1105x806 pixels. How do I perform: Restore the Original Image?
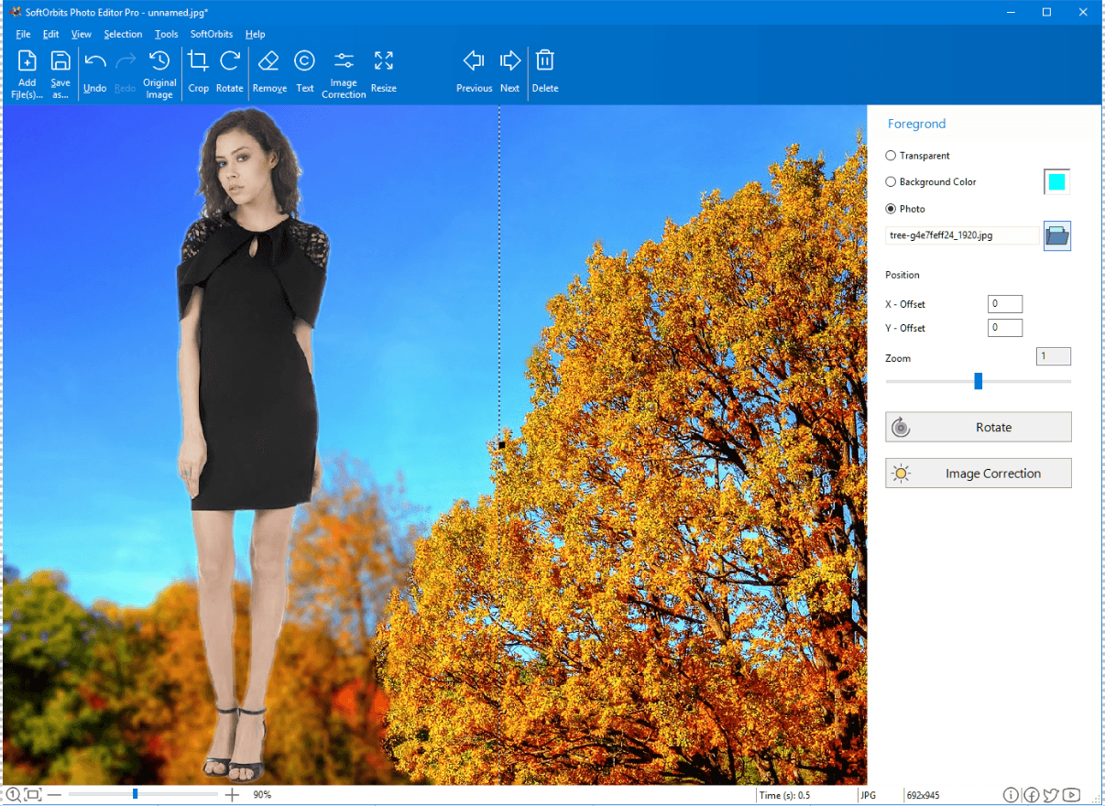coord(159,70)
